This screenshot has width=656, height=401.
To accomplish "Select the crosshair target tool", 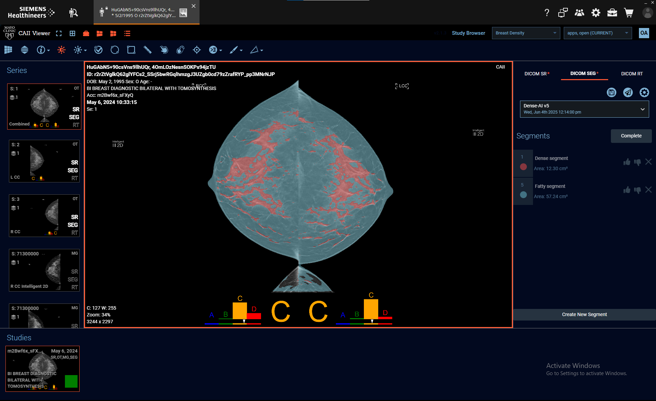I will click(x=197, y=50).
